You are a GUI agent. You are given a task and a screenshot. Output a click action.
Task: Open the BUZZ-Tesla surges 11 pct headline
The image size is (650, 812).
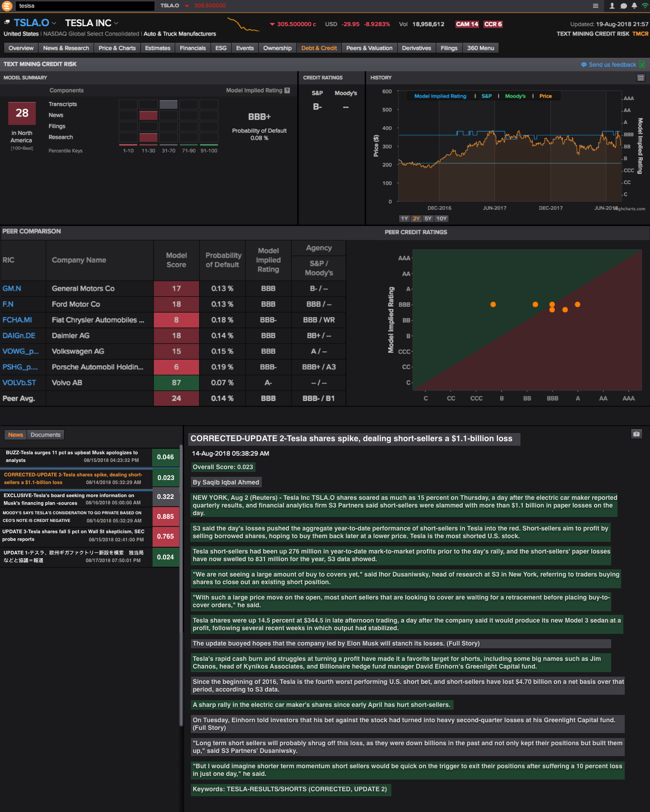point(76,457)
